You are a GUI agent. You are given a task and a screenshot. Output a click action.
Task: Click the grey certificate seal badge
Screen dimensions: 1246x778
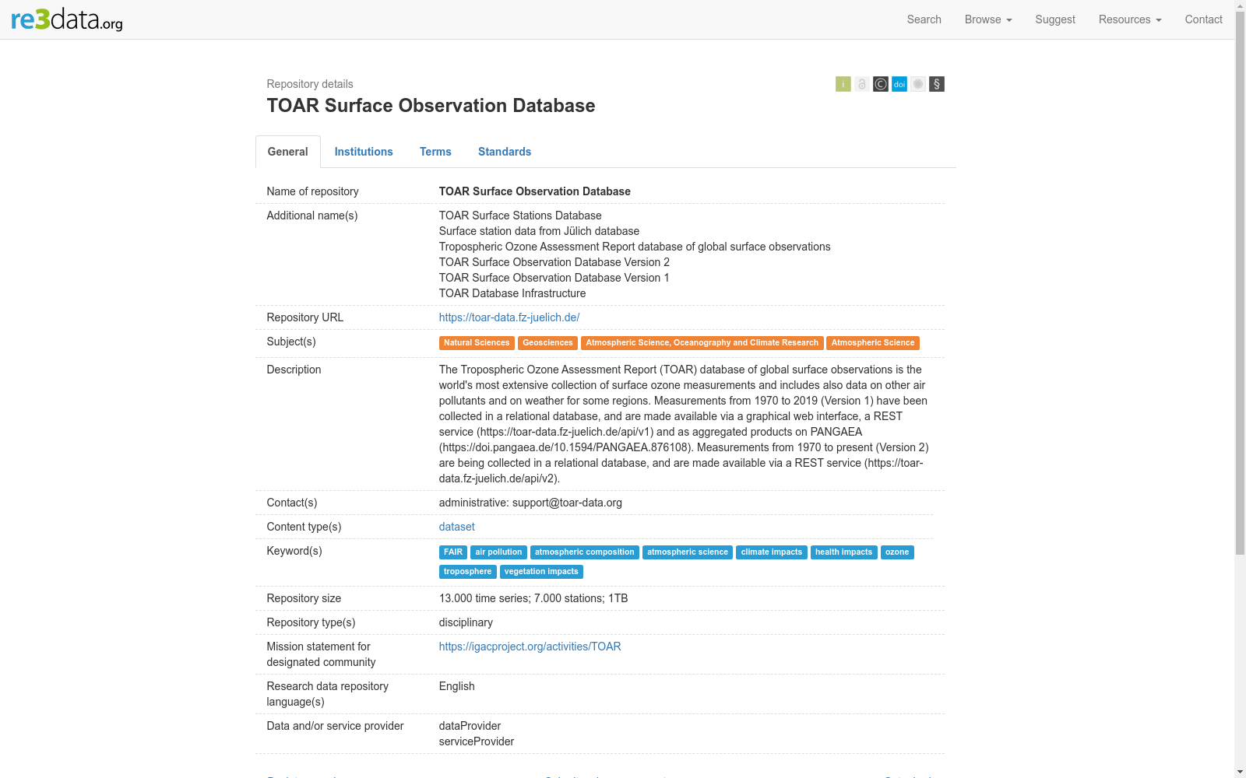click(917, 84)
